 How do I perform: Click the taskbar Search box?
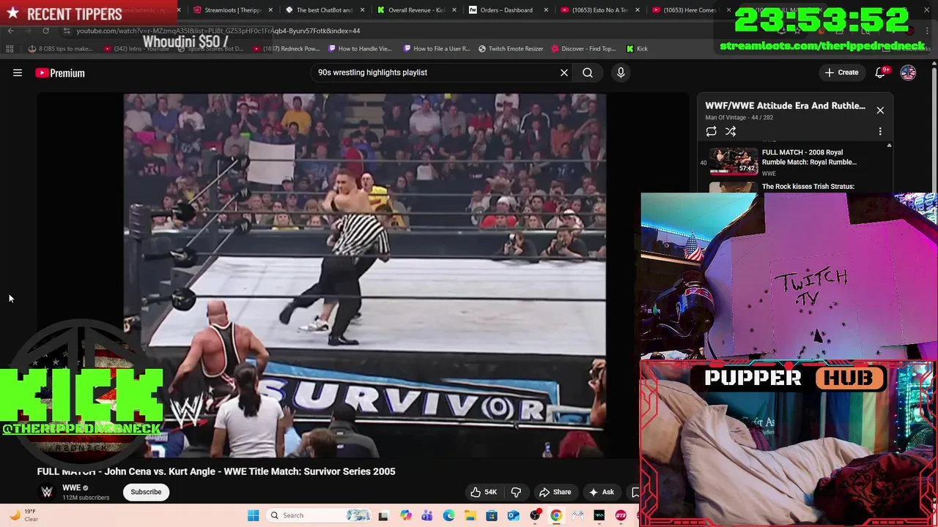(x=319, y=515)
